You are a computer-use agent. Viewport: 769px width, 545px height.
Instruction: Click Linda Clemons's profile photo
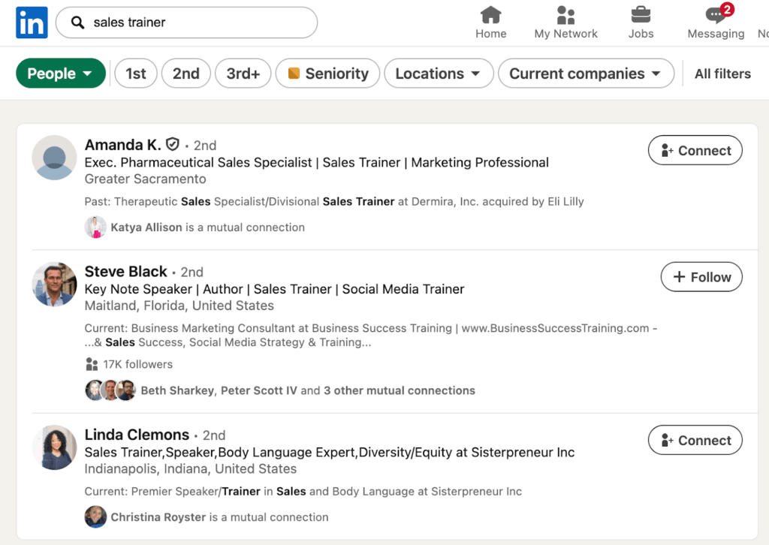tap(54, 447)
